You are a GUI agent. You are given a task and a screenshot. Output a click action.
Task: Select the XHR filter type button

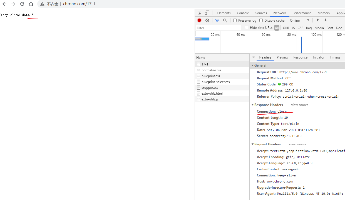[x=286, y=28]
